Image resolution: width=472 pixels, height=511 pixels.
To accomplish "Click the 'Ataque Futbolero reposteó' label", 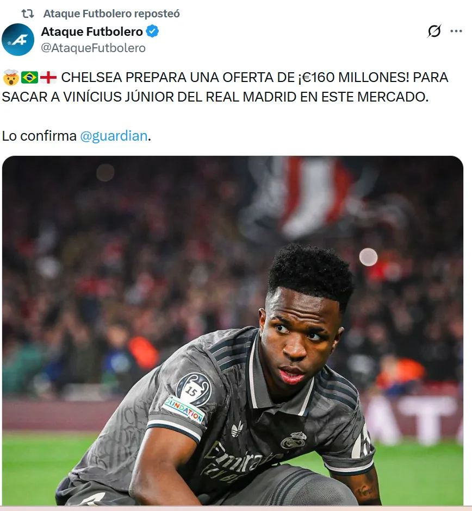I will 111,14.
